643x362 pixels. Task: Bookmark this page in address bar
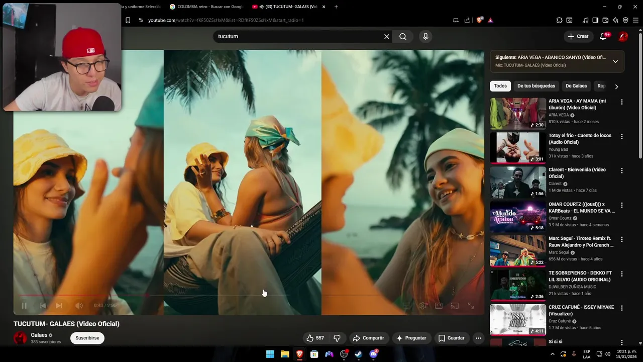click(128, 20)
